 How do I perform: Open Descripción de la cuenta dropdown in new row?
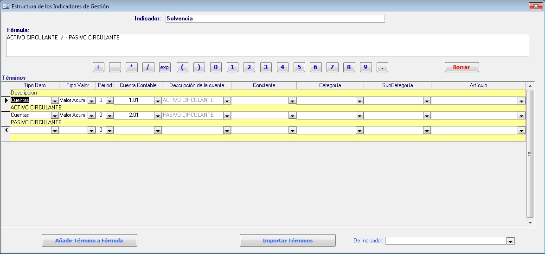pyautogui.click(x=227, y=131)
